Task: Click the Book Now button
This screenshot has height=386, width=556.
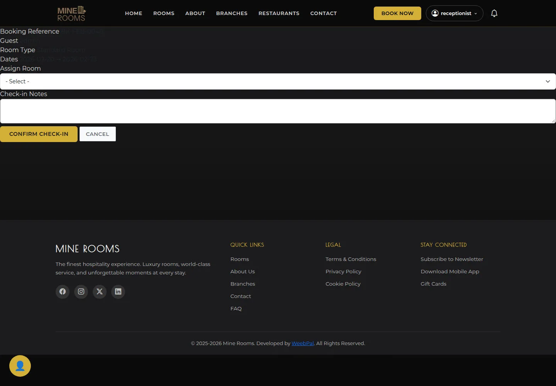Action: click(397, 13)
